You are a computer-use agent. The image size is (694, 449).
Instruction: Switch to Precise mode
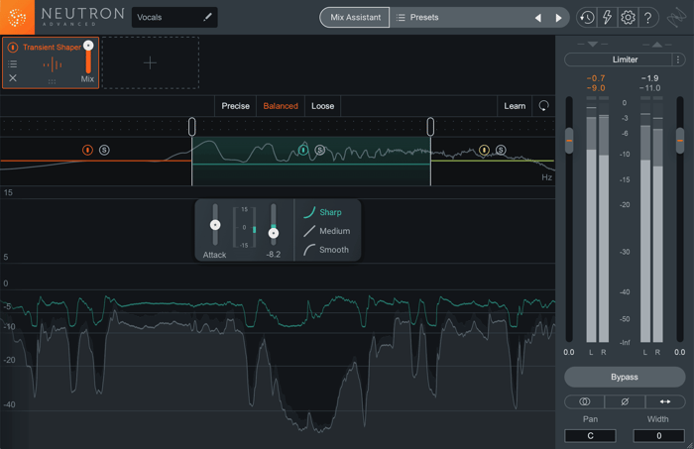236,106
